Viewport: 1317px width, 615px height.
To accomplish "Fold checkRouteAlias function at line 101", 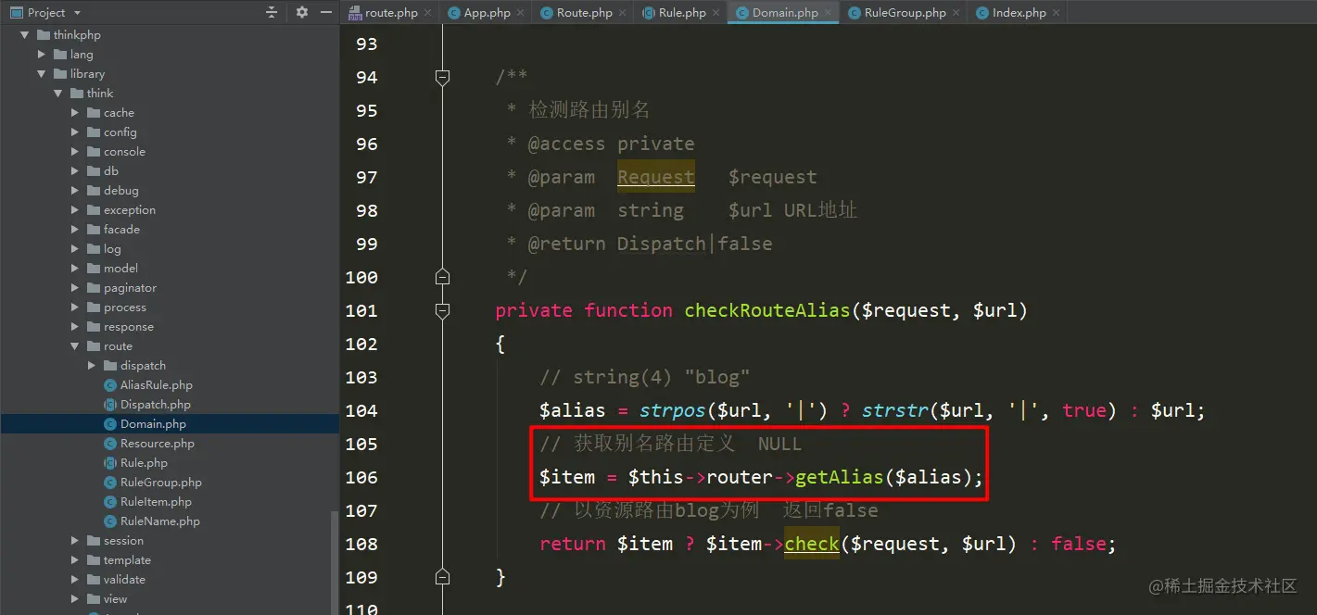I will coord(442,310).
